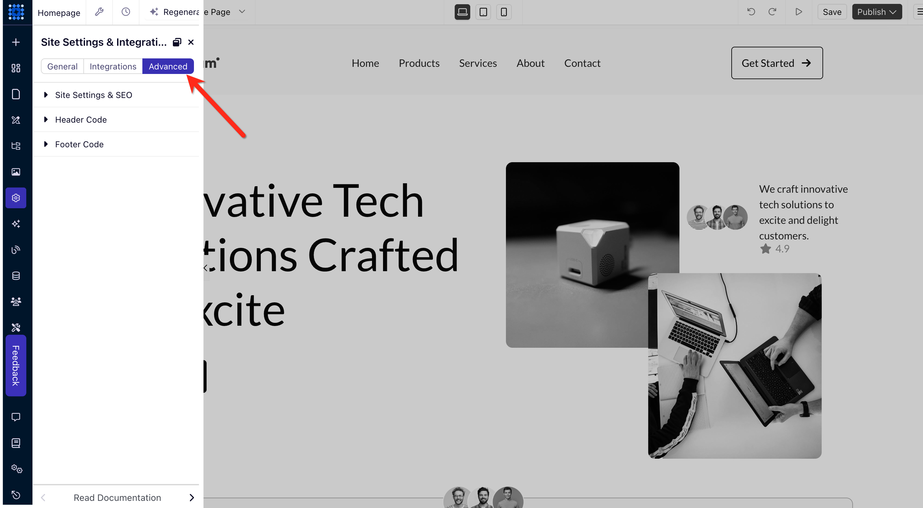Open the database icon in the sidebar
Screen dimensions: 923x508
(16, 275)
